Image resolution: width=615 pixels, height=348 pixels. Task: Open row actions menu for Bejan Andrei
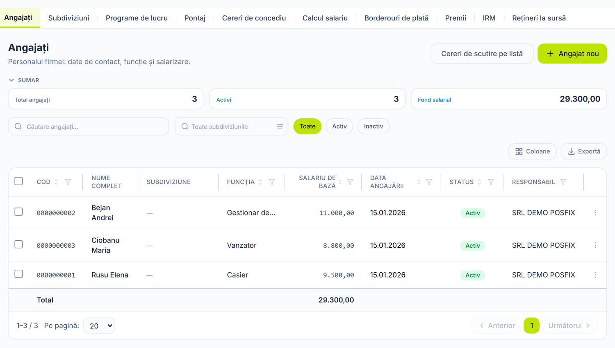[595, 212]
